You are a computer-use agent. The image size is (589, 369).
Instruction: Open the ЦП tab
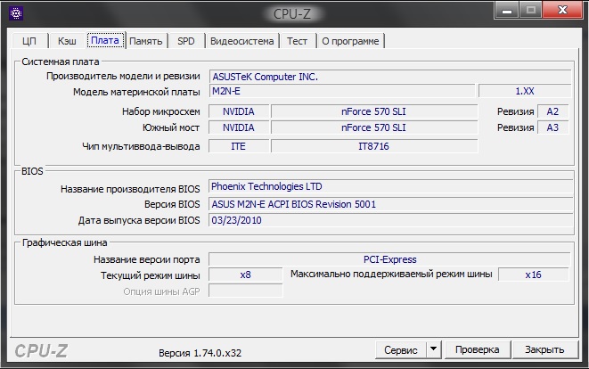coord(29,41)
